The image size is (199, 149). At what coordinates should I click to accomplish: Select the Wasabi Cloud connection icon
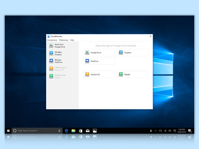point(51,76)
